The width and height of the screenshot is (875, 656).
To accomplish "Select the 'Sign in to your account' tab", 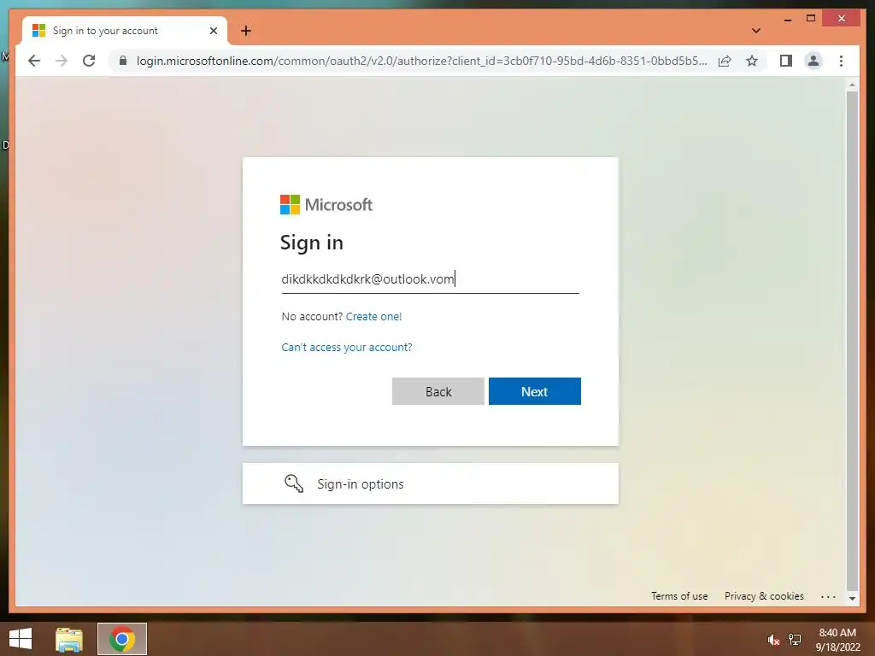I will (125, 31).
